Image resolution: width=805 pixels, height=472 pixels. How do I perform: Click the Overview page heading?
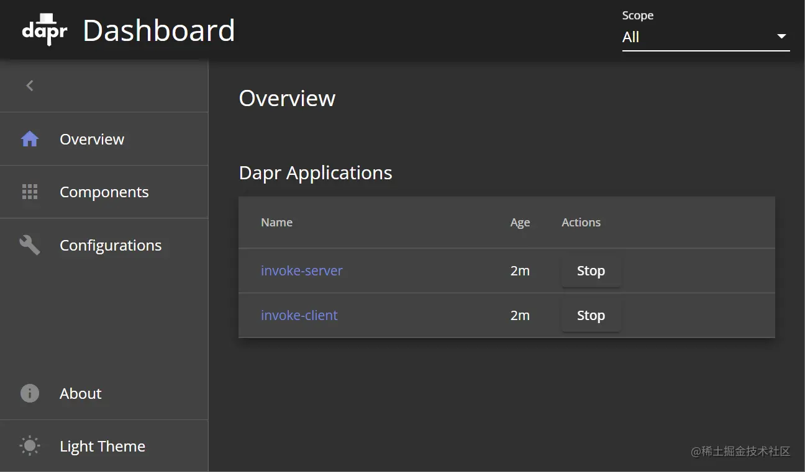(287, 98)
